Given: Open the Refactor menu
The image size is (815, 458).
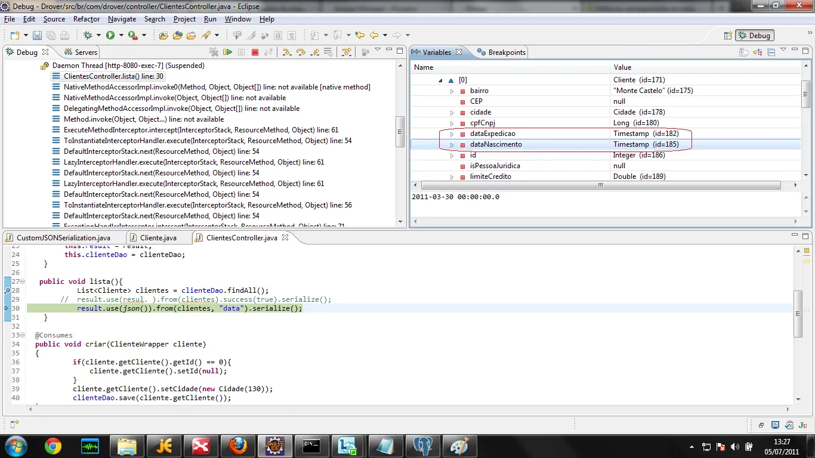Looking at the screenshot, I should click(x=87, y=19).
